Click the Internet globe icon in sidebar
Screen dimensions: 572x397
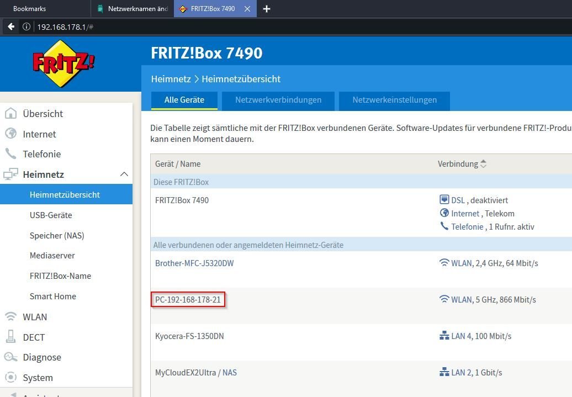click(10, 134)
